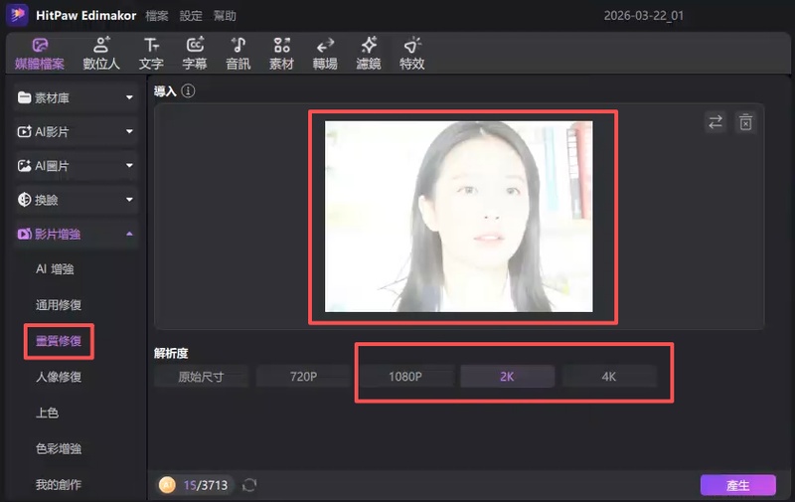Open the 設定 settings menu

191,16
